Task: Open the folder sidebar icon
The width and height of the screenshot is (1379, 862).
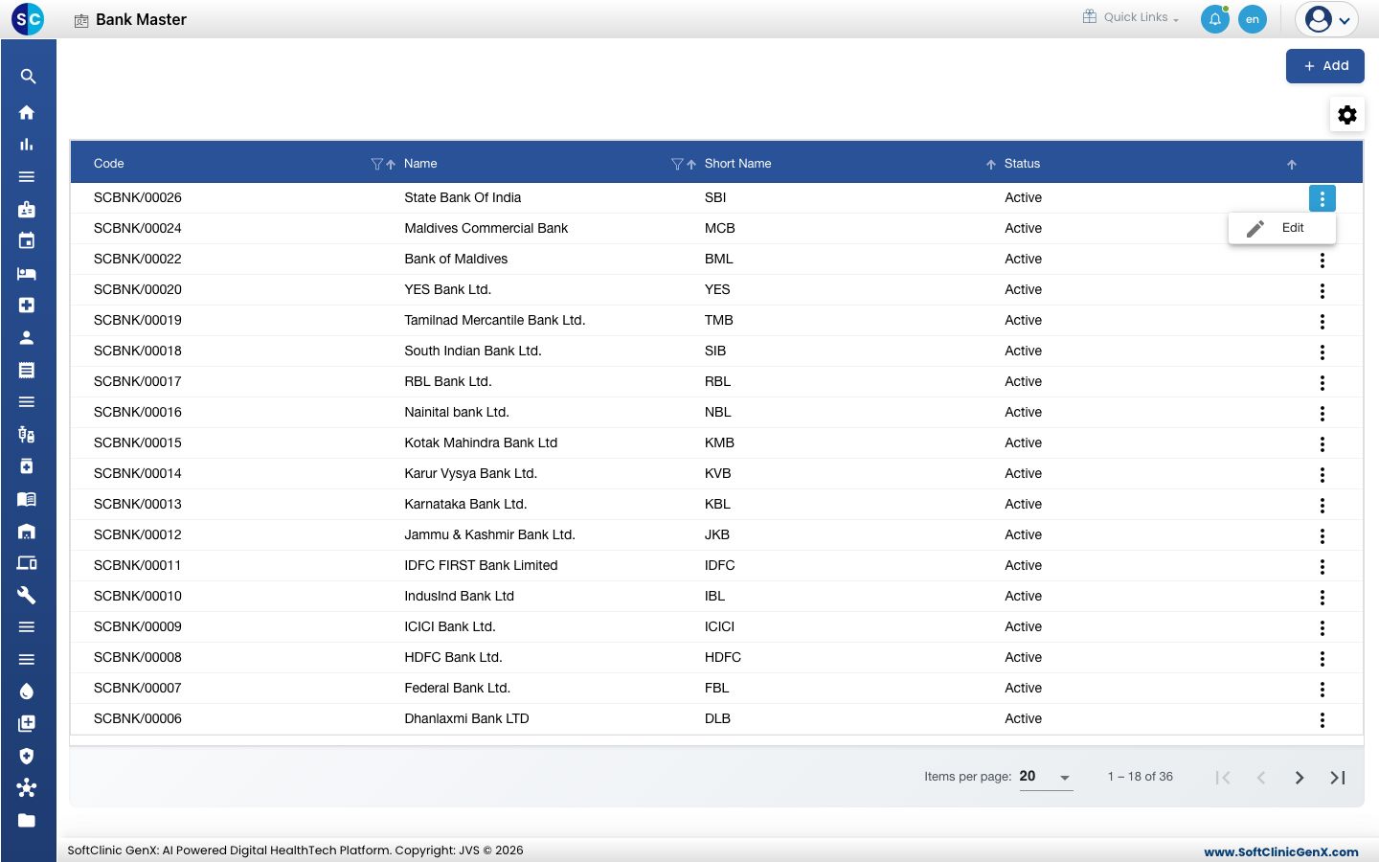Action: [27, 820]
